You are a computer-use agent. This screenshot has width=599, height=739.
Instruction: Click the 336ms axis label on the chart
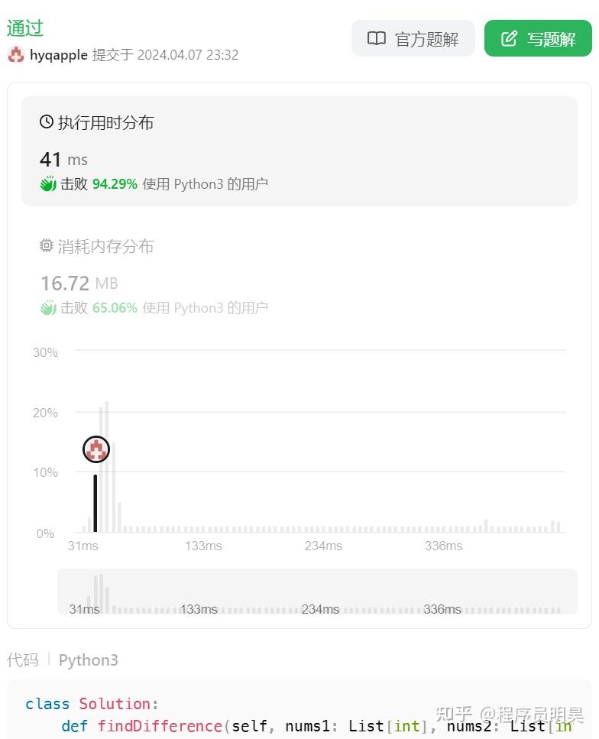click(x=443, y=546)
